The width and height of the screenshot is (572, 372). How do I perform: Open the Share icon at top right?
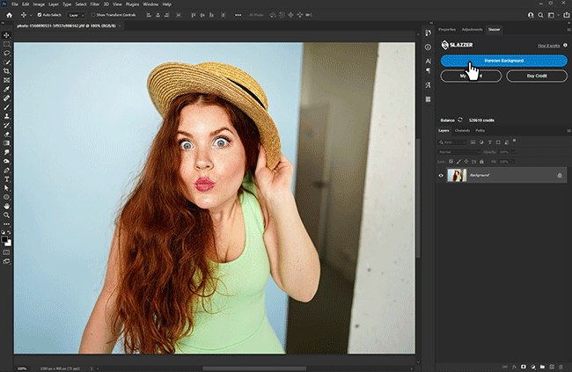point(567,15)
